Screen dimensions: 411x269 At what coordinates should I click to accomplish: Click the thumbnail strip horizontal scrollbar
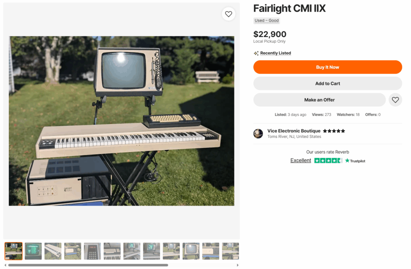tap(88, 265)
